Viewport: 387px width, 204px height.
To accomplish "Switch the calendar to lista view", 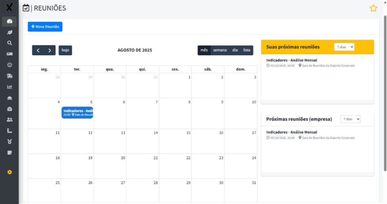I will [246, 50].
